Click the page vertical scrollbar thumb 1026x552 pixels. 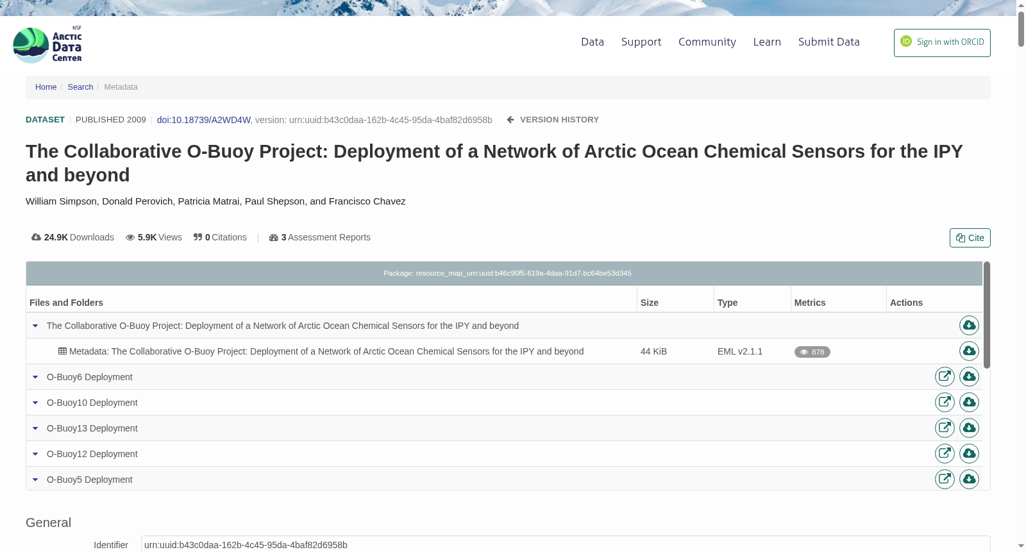coord(1021,28)
